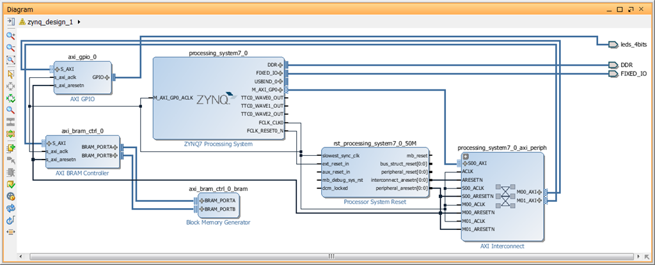This screenshot has height=265, width=655.
Task: Float the Diagram panel using the pop-out icon
Action: [629, 10]
